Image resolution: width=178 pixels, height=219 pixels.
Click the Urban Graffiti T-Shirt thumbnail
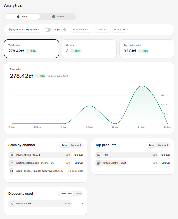(99, 163)
